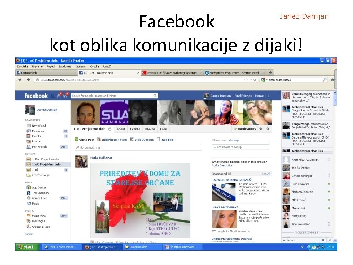Open the Datoteka menu
The width and height of the screenshot is (353, 265).
23,66
